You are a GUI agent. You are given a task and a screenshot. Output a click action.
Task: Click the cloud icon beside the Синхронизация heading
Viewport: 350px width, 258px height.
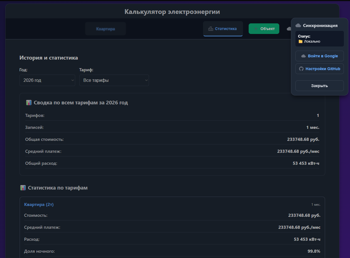click(298, 26)
